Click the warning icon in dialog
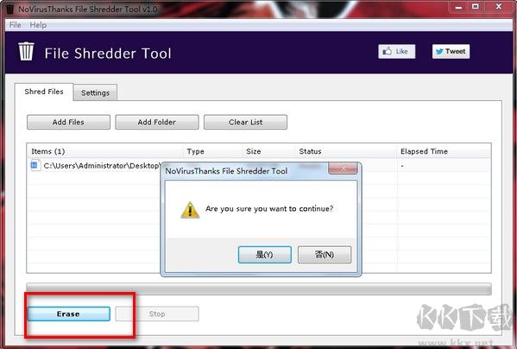 click(x=190, y=210)
